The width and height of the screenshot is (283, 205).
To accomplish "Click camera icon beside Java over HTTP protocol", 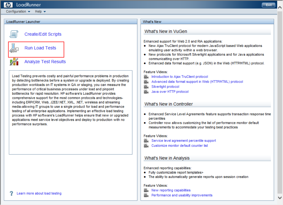I will coord(146,92).
